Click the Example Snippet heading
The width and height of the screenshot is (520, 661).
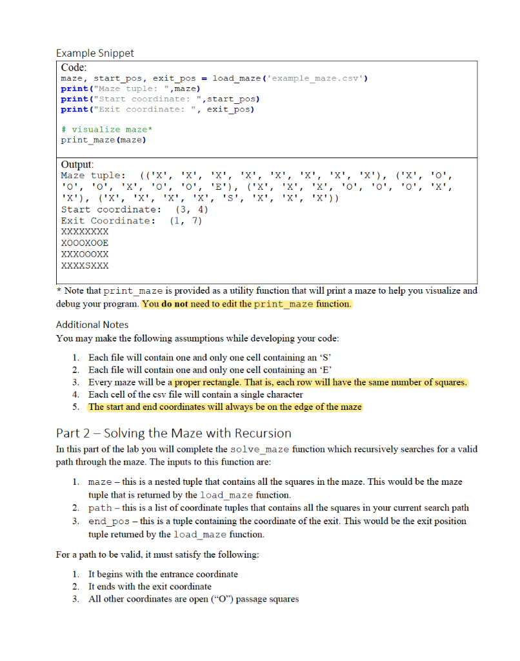[x=95, y=53]
